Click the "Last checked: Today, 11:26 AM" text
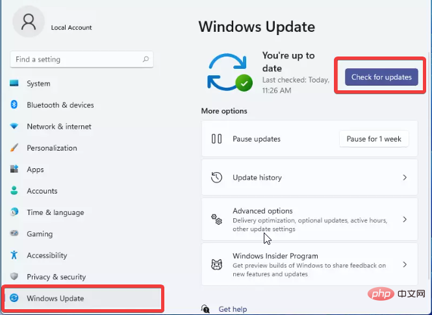The width and height of the screenshot is (432, 315). pyautogui.click(x=296, y=85)
